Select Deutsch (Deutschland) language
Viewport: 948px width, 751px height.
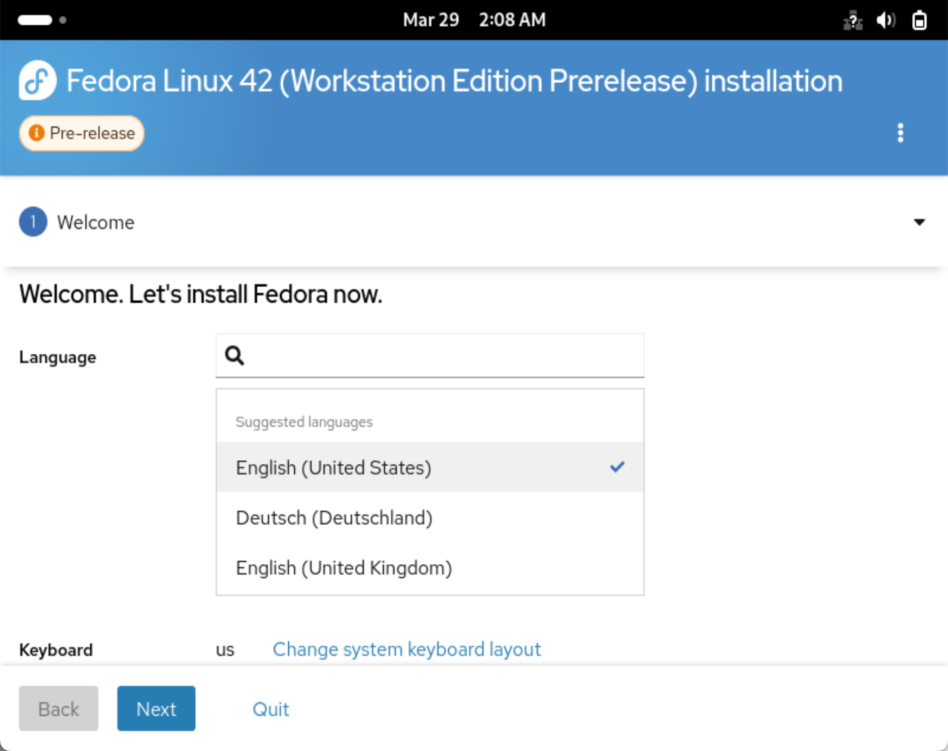point(334,518)
